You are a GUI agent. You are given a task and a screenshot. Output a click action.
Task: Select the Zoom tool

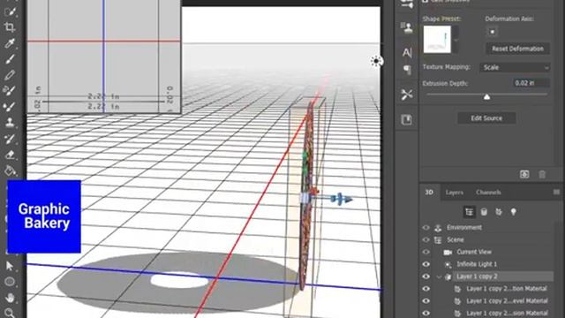tap(10, 313)
